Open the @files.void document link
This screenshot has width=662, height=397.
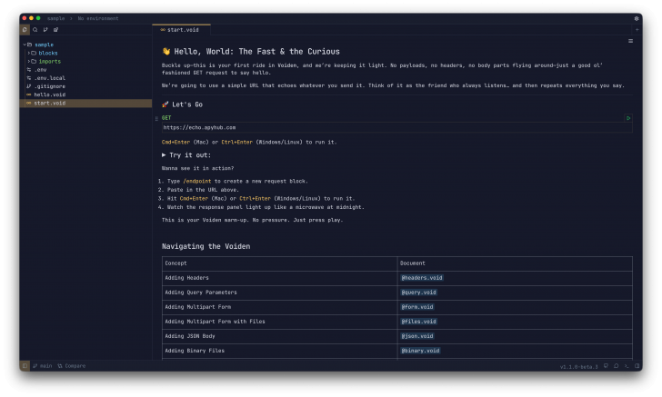tap(417, 321)
